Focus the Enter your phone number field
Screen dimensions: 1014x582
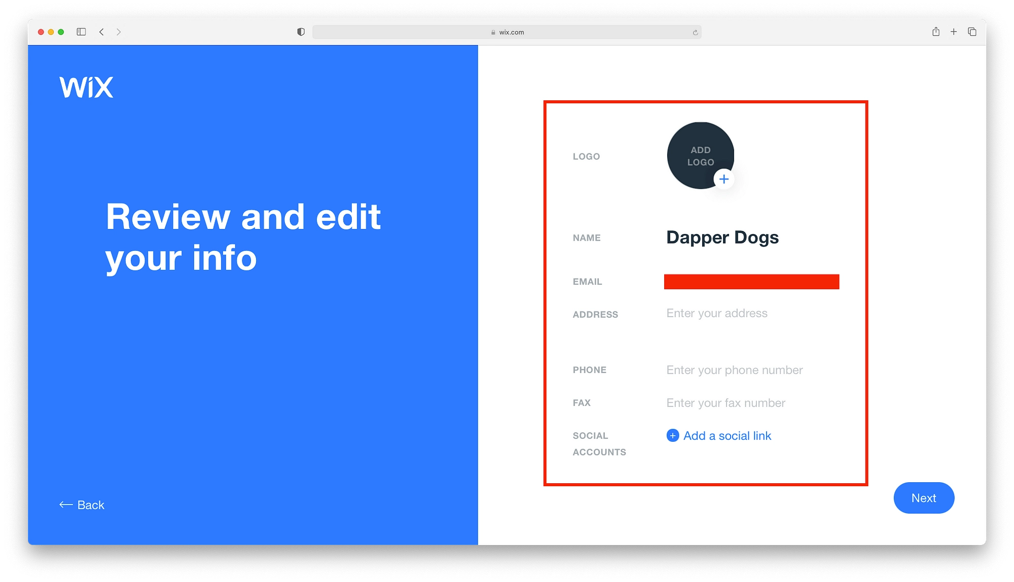pos(735,370)
